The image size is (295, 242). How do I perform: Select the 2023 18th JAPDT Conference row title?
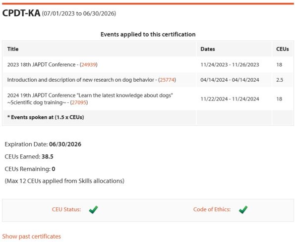[52, 65]
